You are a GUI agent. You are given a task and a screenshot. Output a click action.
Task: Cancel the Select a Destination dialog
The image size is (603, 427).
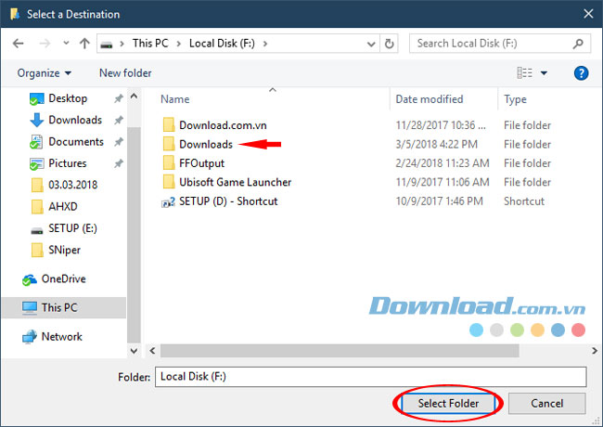click(546, 404)
